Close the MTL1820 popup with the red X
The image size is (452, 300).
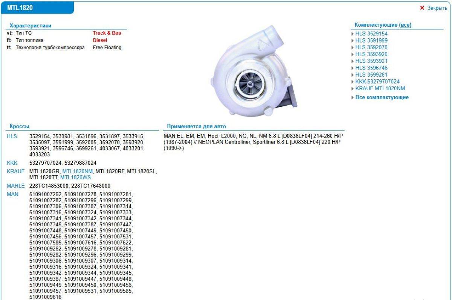[422, 8]
